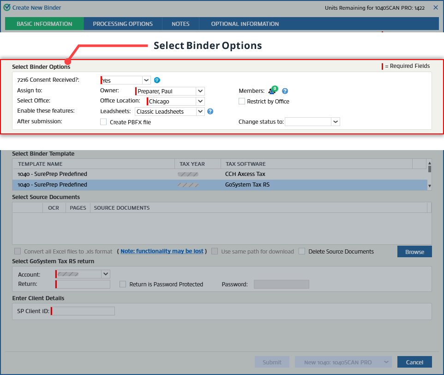Viewport: 444px width, 375px height.
Task: Open the Optional Information tab
Action: pos(246,24)
